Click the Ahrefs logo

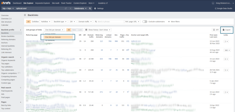pyautogui.click(x=6, y=3)
